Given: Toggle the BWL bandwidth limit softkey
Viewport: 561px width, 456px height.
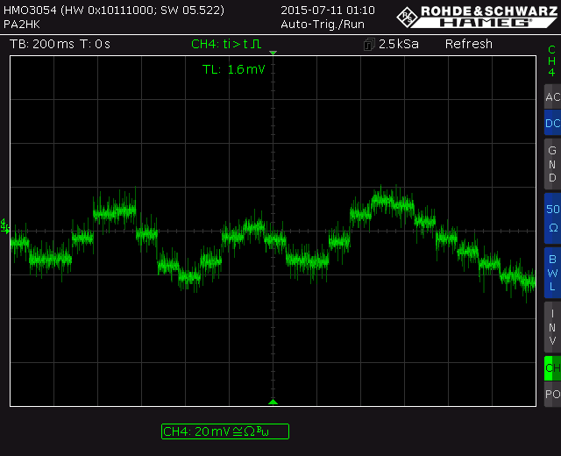Looking at the screenshot, I should click(552, 272).
